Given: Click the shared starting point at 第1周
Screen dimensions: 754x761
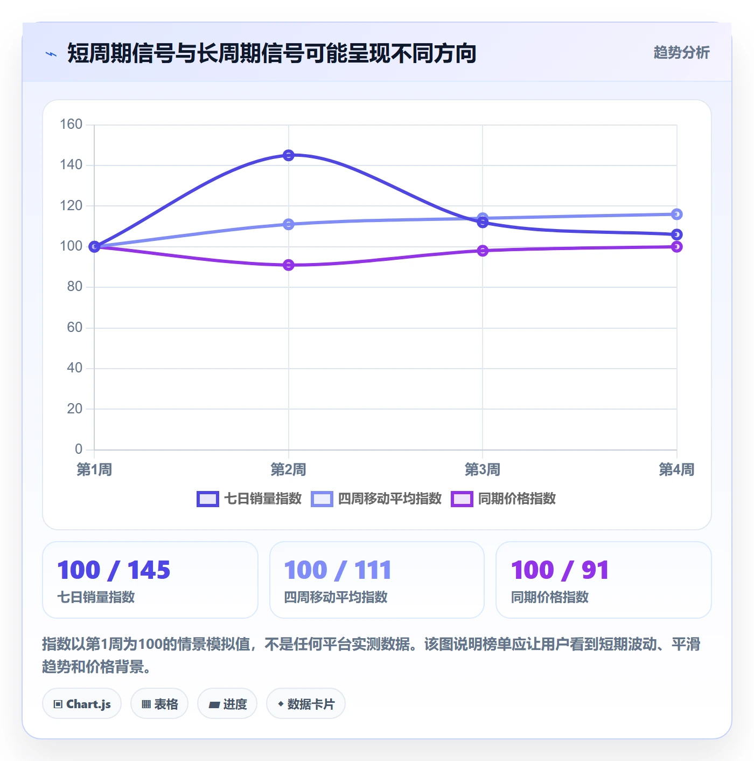Looking at the screenshot, I should (94, 247).
